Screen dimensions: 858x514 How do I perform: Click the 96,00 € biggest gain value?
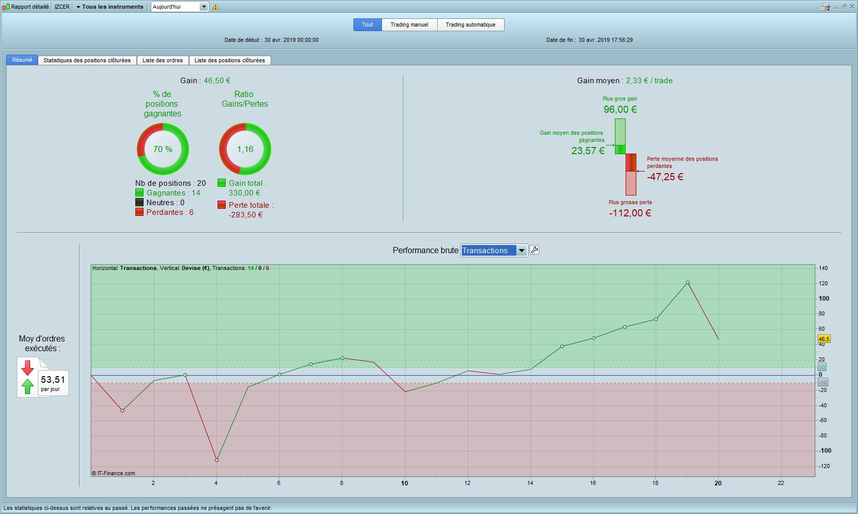pyautogui.click(x=620, y=109)
